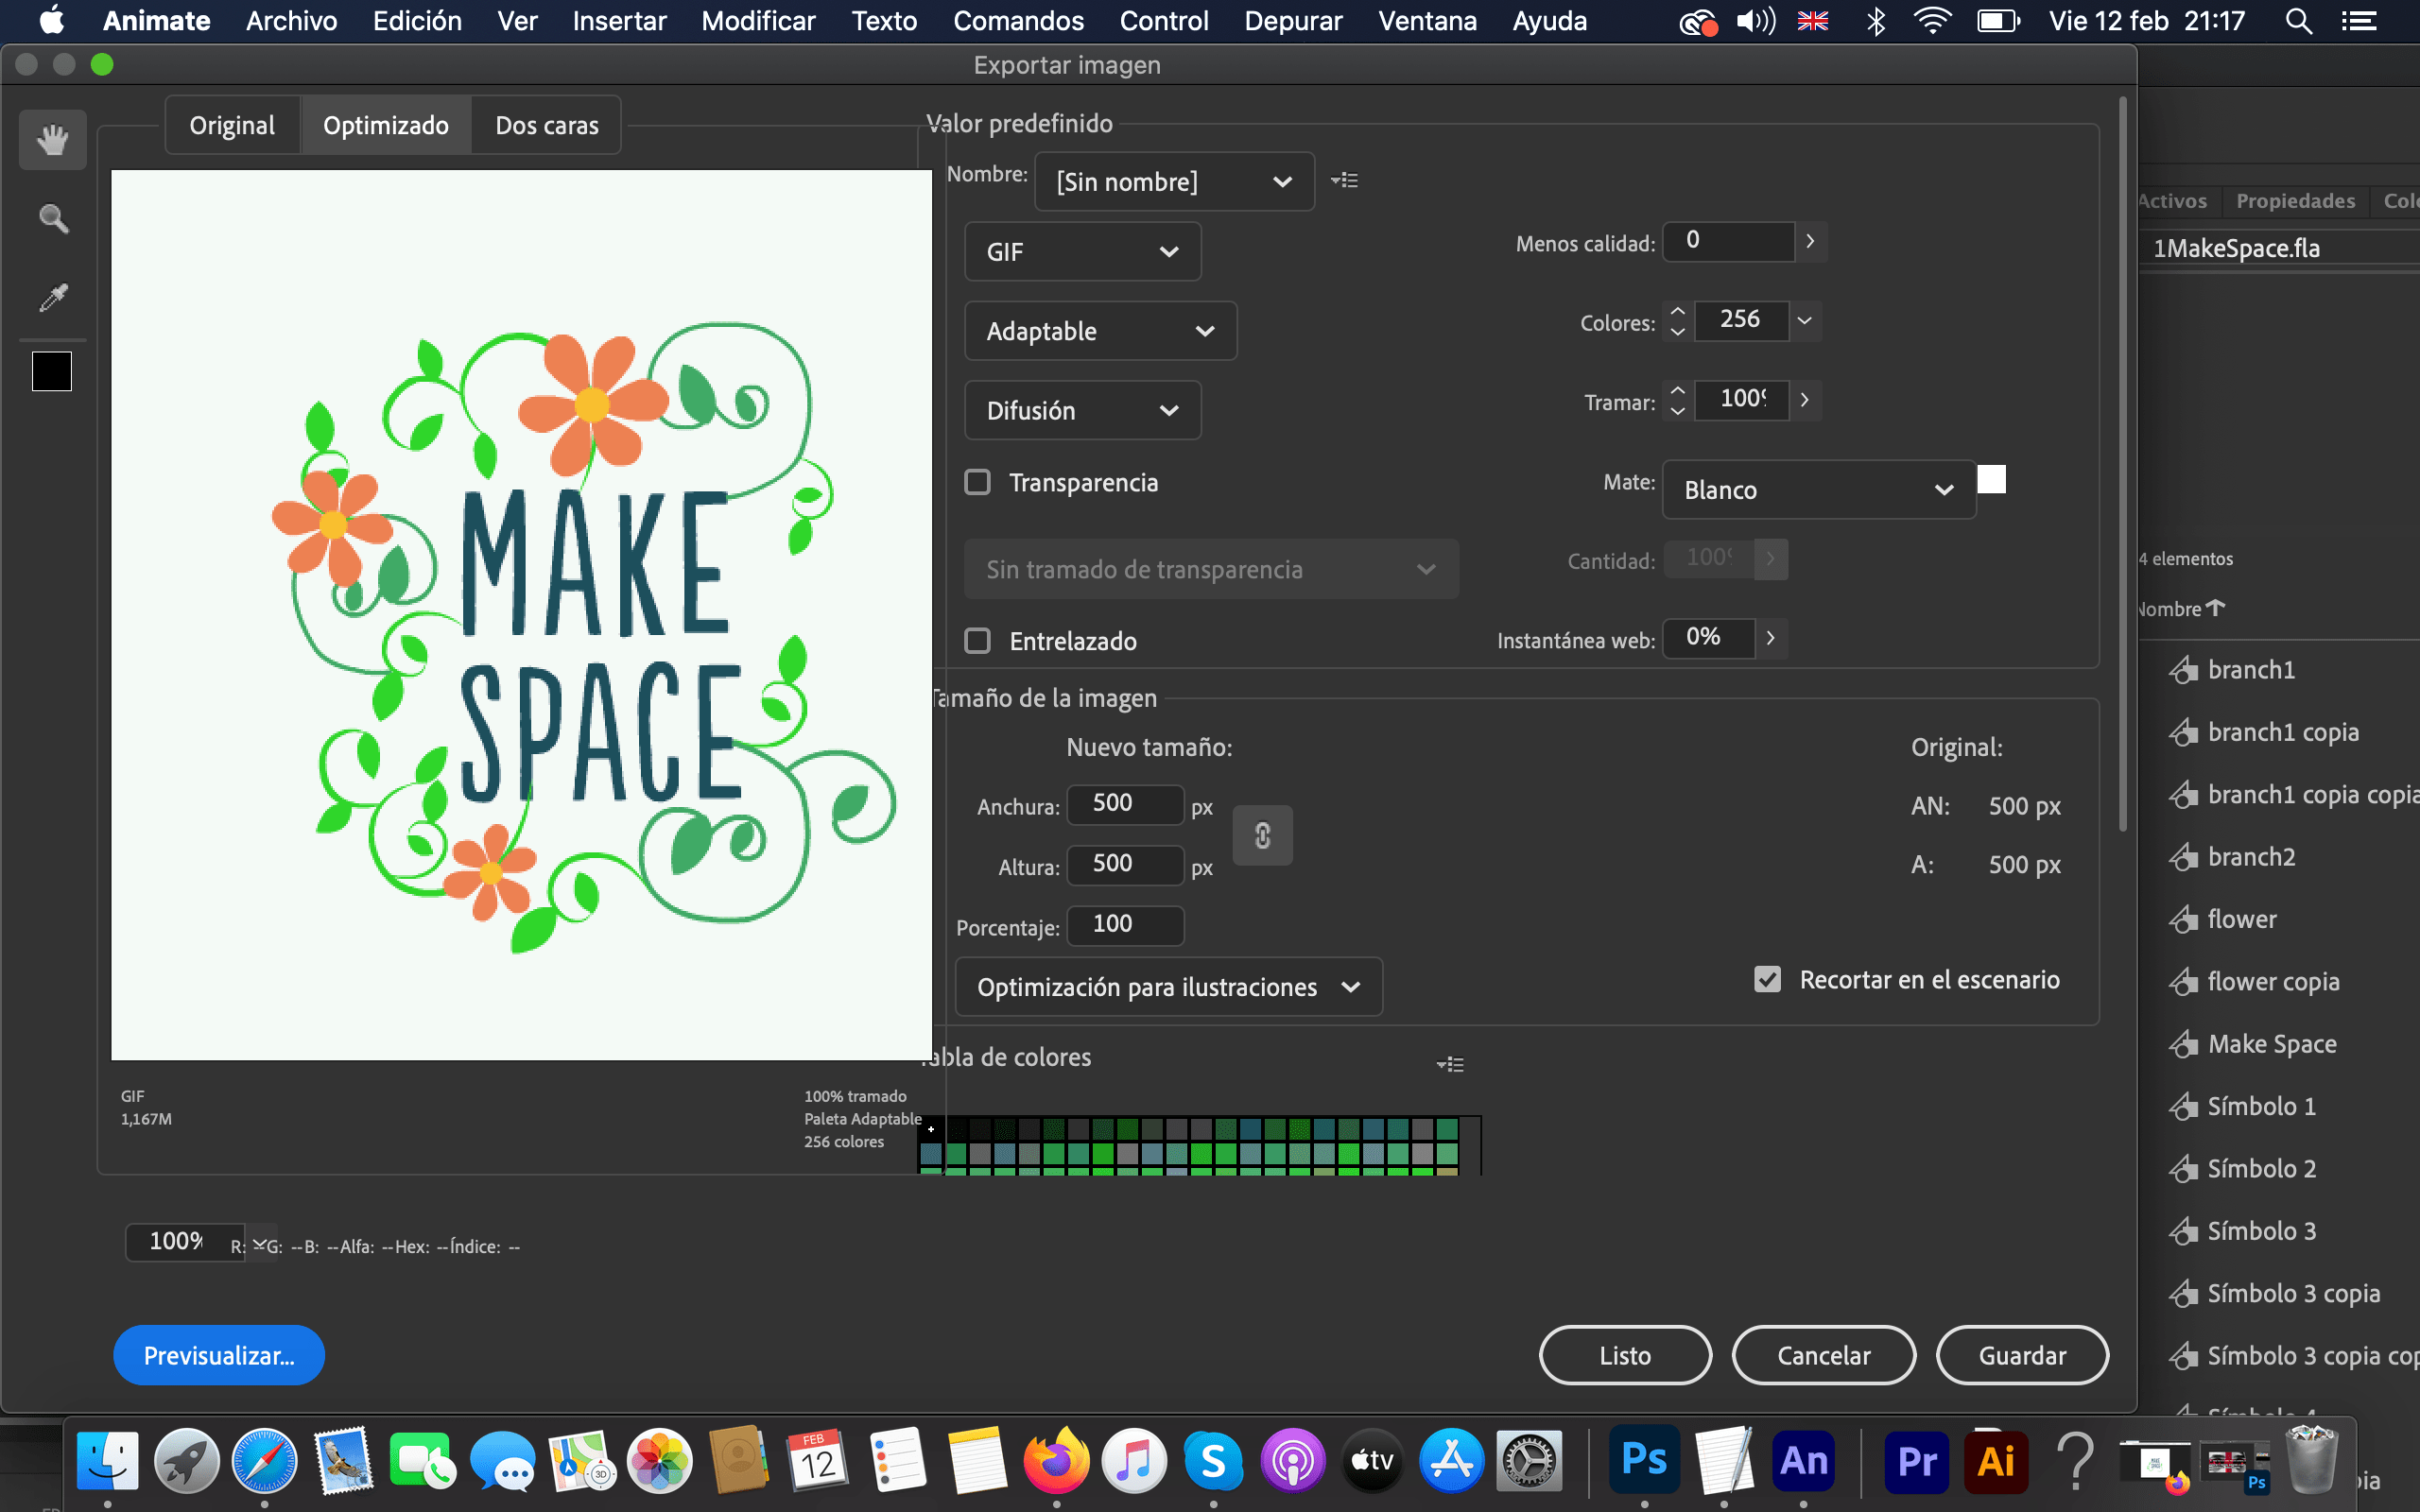Switch to the Dos caras tab
Image resolution: width=2420 pixels, height=1512 pixels.
click(x=546, y=124)
